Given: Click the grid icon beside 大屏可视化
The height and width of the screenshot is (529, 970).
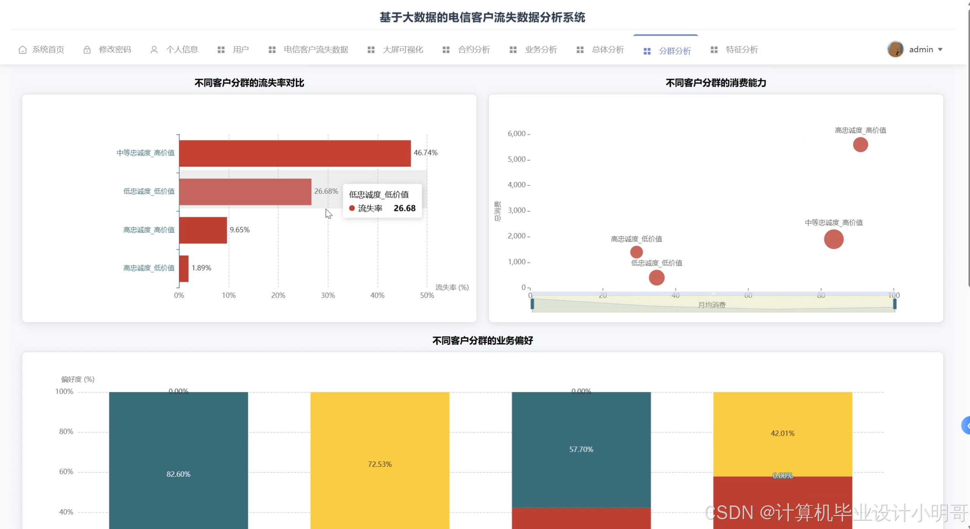Looking at the screenshot, I should pos(371,50).
